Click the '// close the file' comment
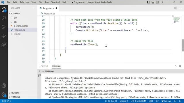184x103 pixels. 82,41
